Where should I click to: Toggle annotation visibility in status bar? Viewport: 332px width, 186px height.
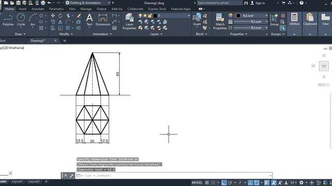273,182
